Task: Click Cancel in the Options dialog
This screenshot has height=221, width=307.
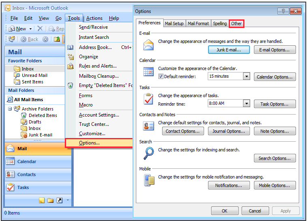Action: [255, 211]
